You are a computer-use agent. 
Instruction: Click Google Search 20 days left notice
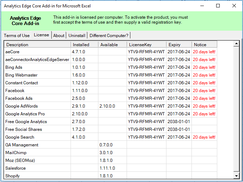pos(204,137)
